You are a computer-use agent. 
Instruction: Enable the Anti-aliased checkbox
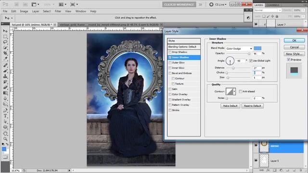click(x=240, y=91)
